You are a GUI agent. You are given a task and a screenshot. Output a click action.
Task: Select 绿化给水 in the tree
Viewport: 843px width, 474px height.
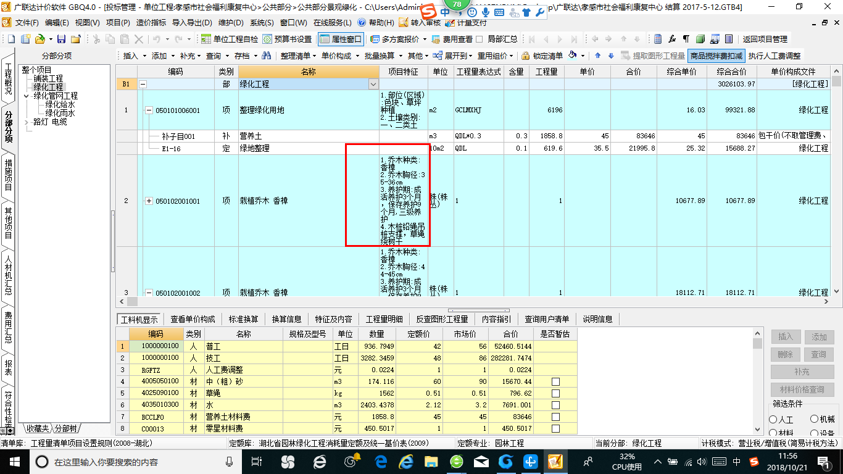60,105
